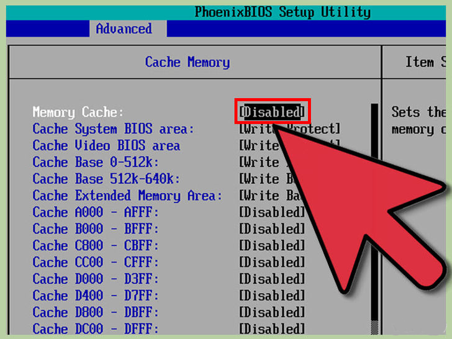Select Cache System BIOS area label
Screen dimensions: 452x339
tap(113, 129)
